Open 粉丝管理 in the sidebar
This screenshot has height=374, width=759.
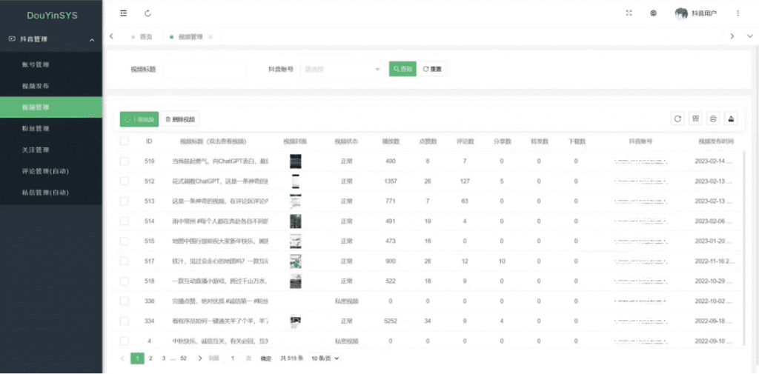coord(36,129)
